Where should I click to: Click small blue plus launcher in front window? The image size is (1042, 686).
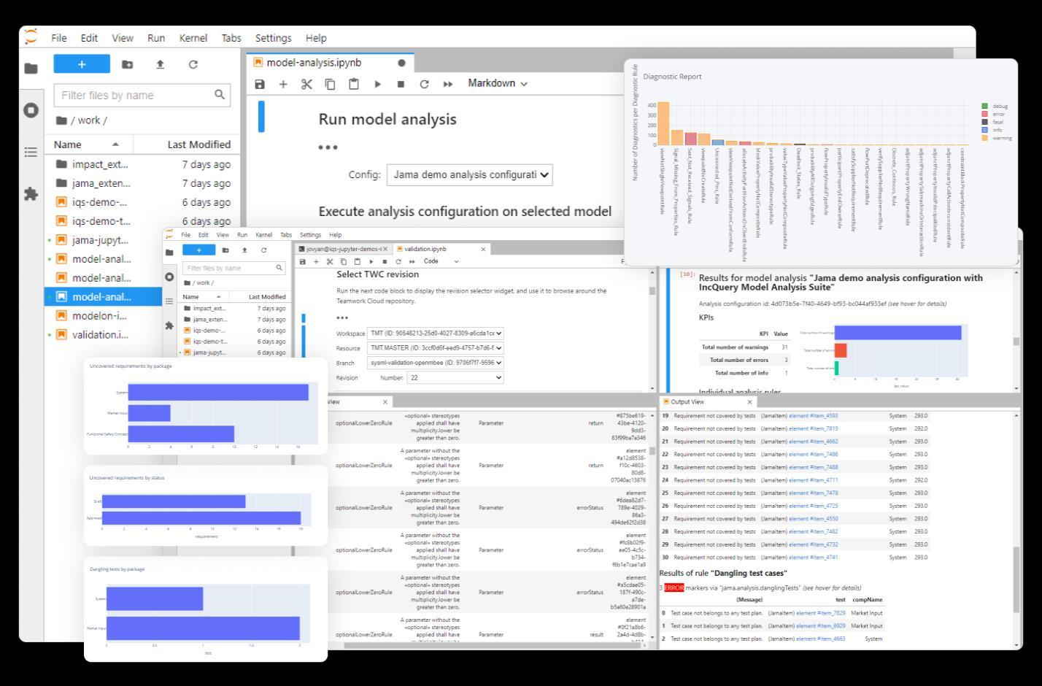pos(198,250)
